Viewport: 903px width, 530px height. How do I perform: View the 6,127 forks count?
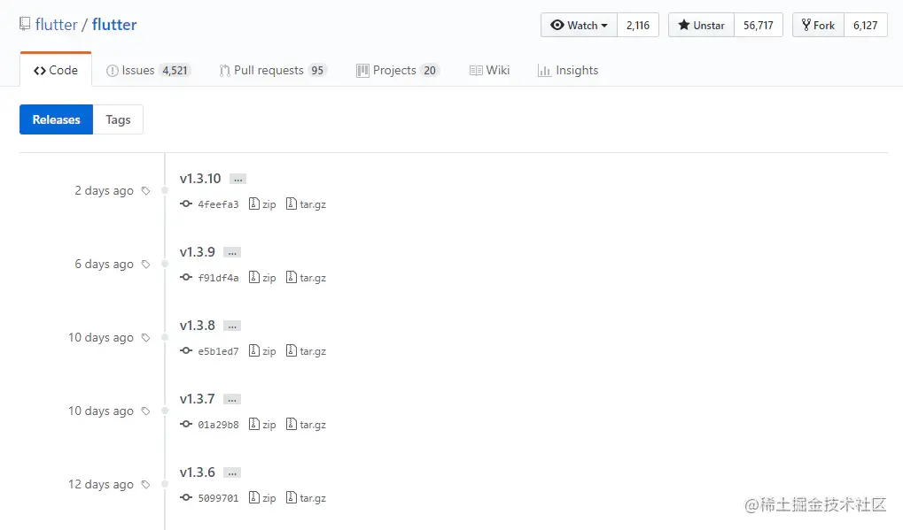865,26
